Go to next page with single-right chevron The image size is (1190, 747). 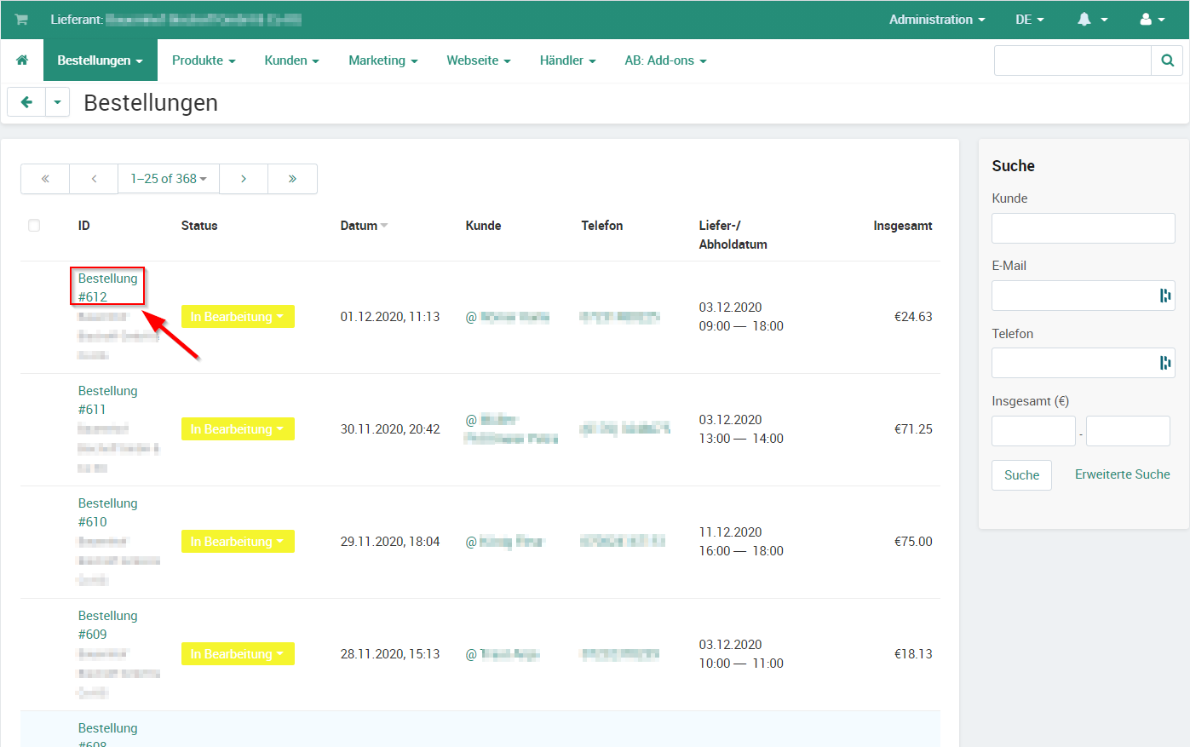[244, 179]
